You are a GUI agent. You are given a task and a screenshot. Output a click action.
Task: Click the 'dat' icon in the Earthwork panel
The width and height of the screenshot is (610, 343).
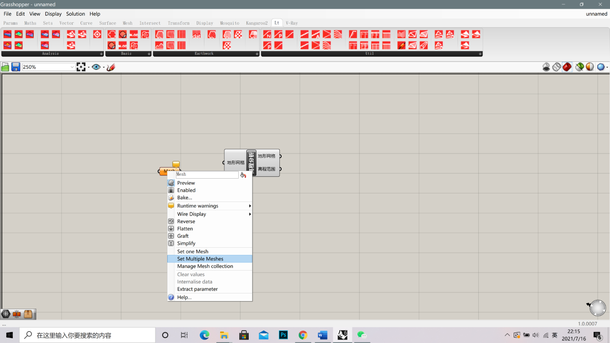196,34
